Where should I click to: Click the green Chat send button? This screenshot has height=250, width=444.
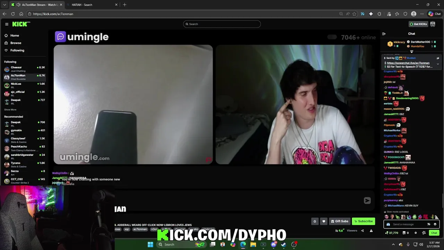[x=434, y=233]
